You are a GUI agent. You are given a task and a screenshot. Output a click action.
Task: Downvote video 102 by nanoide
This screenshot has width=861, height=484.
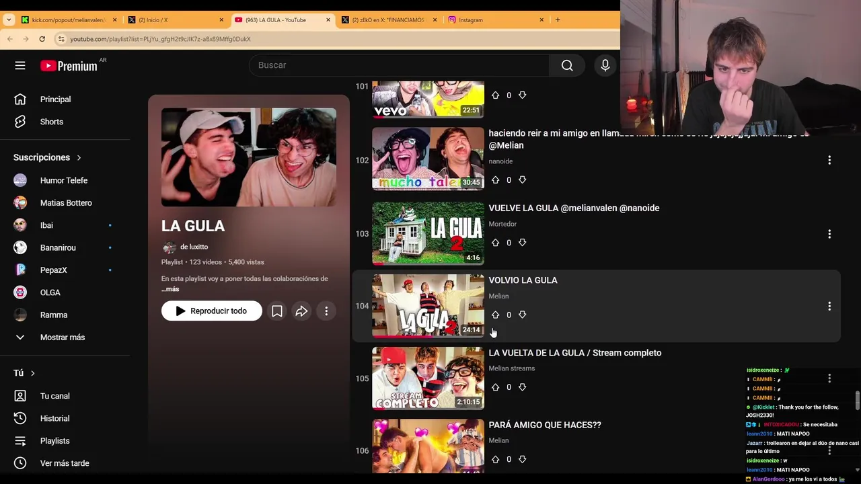(522, 180)
